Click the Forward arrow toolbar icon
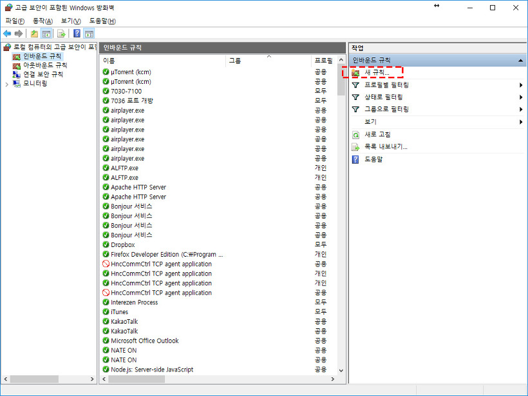 [x=19, y=34]
